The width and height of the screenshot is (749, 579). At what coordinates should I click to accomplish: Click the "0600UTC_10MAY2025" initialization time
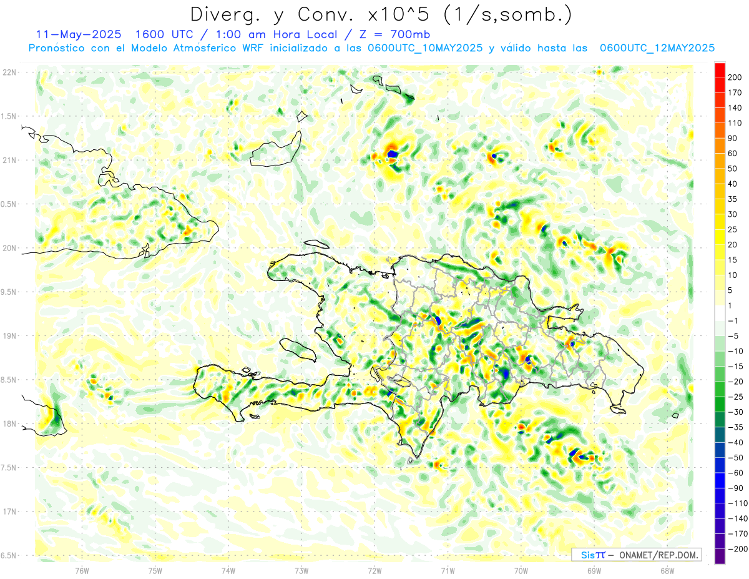pos(425,48)
